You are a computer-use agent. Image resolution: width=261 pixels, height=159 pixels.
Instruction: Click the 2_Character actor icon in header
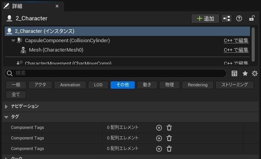[9, 18]
